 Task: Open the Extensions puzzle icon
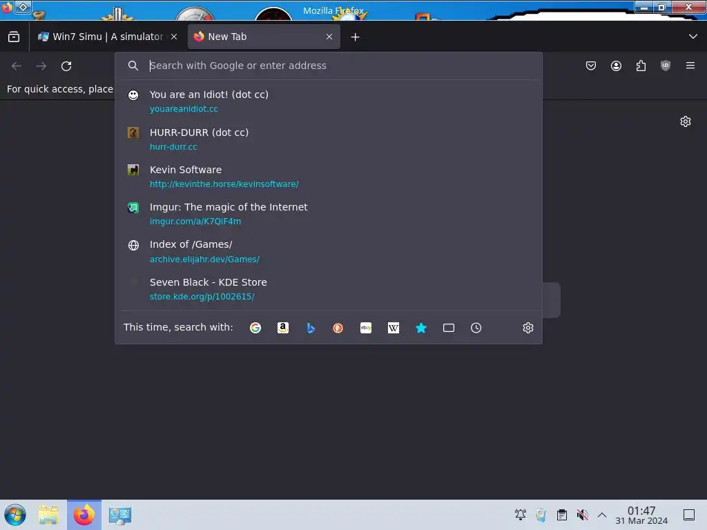641,66
